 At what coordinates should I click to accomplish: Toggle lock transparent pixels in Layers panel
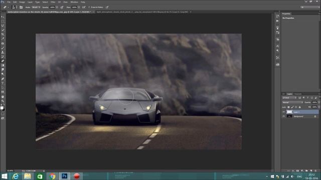[289, 107]
